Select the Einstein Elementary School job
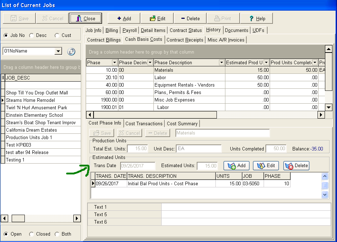The height and width of the screenshot is (242, 337). click(43, 115)
